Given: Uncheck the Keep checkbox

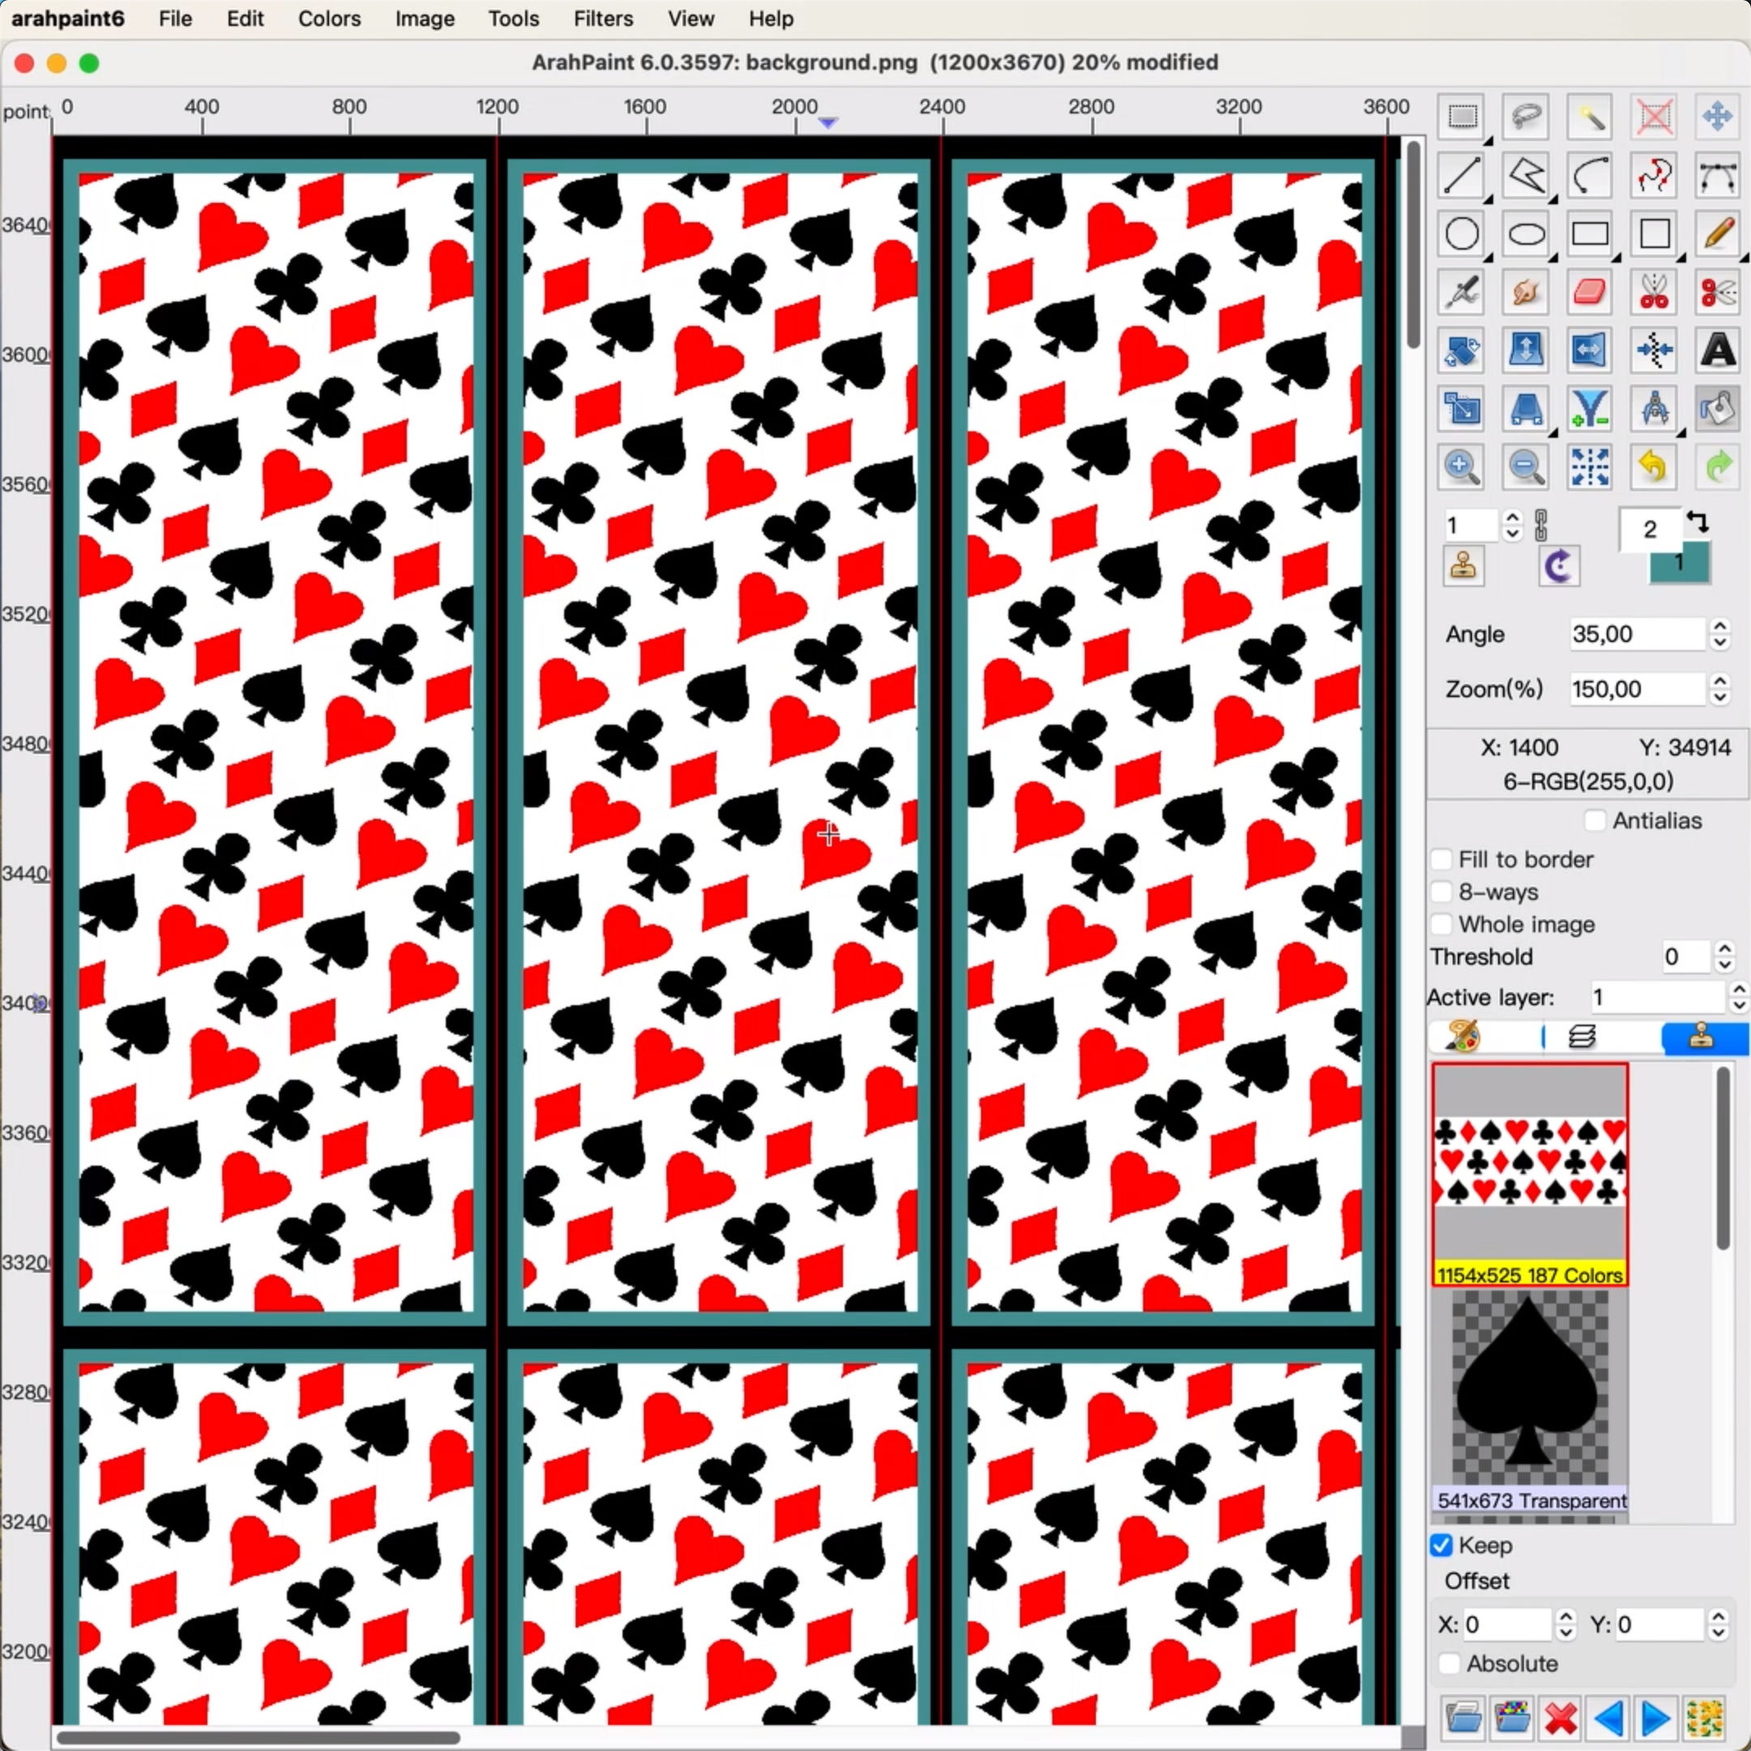Looking at the screenshot, I should point(1441,1545).
